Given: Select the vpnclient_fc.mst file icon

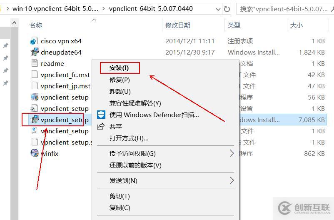Looking at the screenshot, I should pyautogui.click(x=34, y=75).
